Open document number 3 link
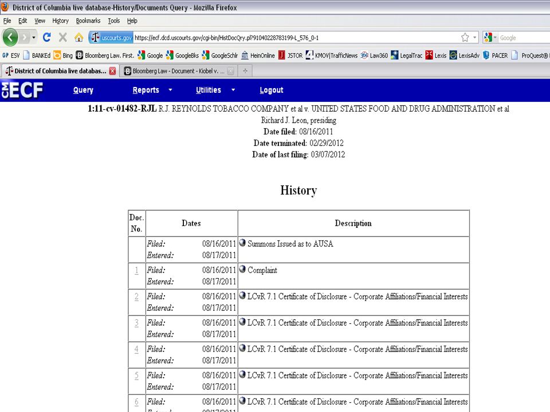This screenshot has height=412, width=550. coord(136,323)
